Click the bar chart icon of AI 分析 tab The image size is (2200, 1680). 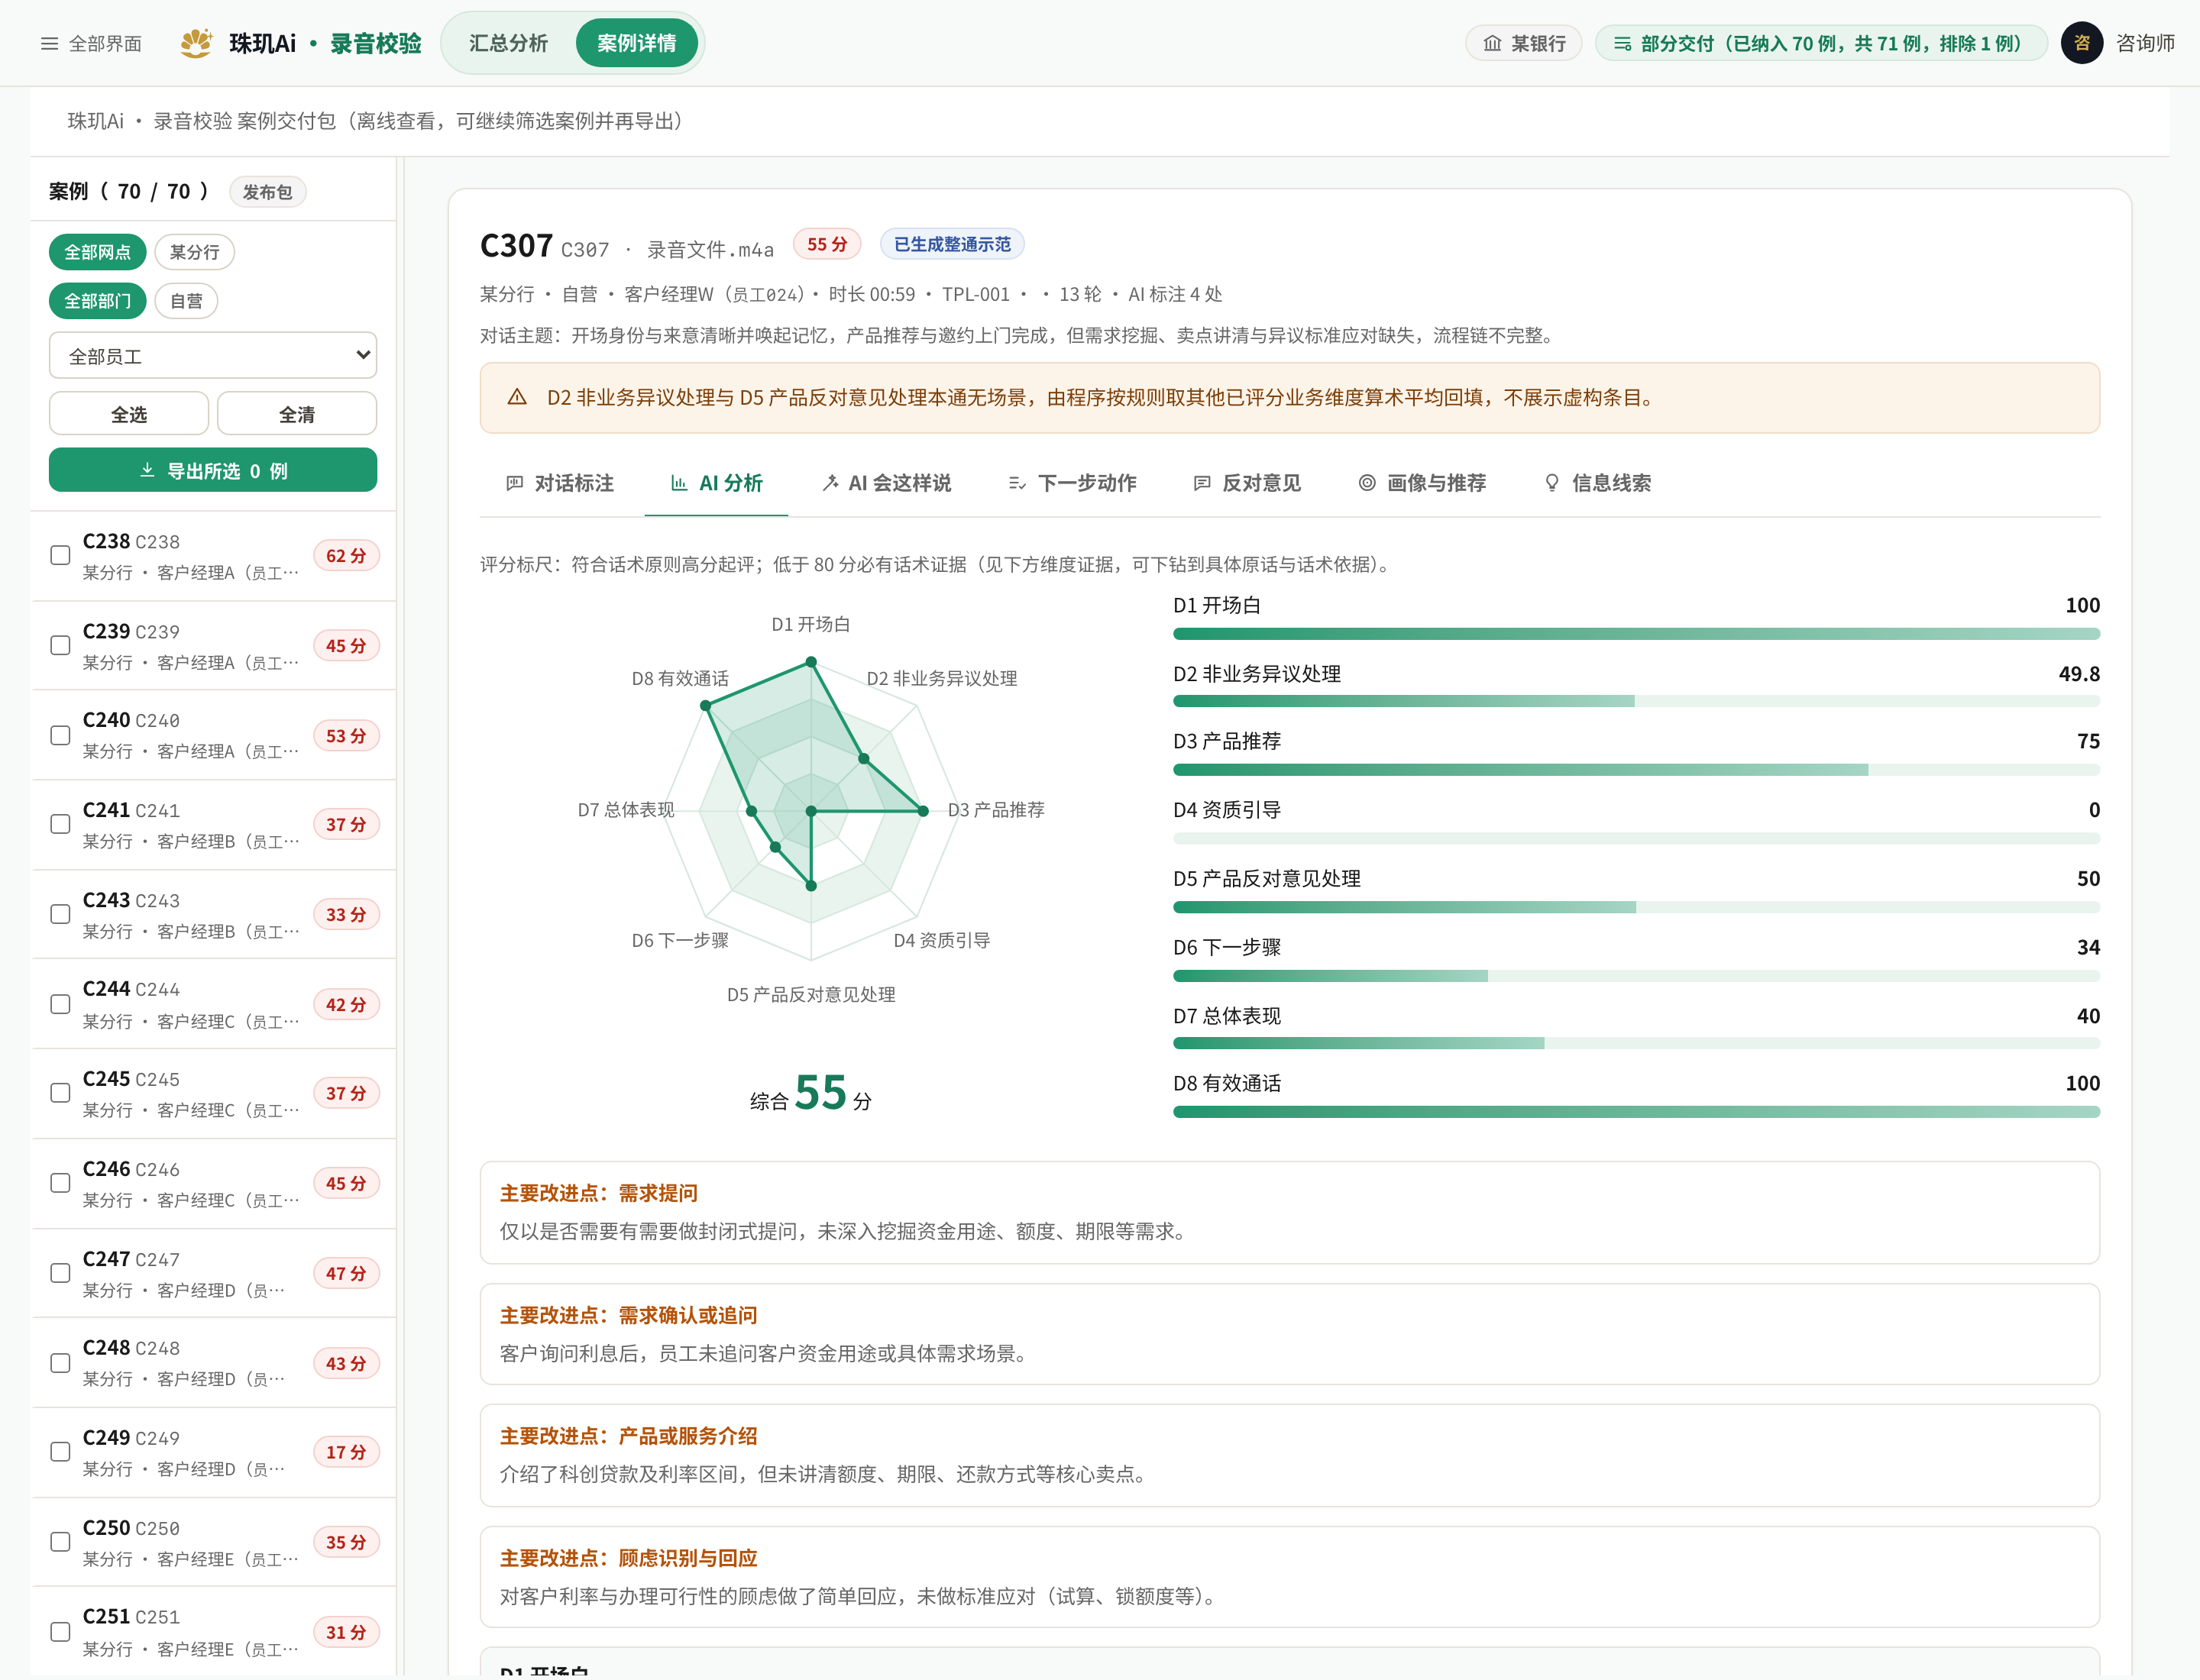pos(678,483)
